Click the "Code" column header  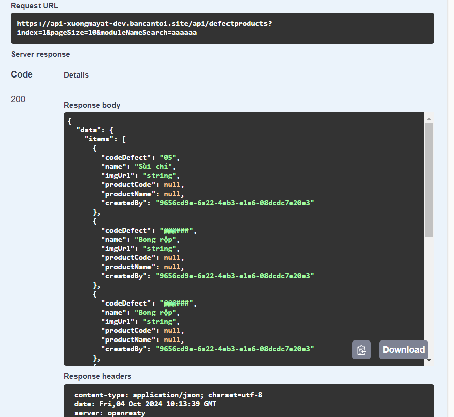(x=22, y=74)
